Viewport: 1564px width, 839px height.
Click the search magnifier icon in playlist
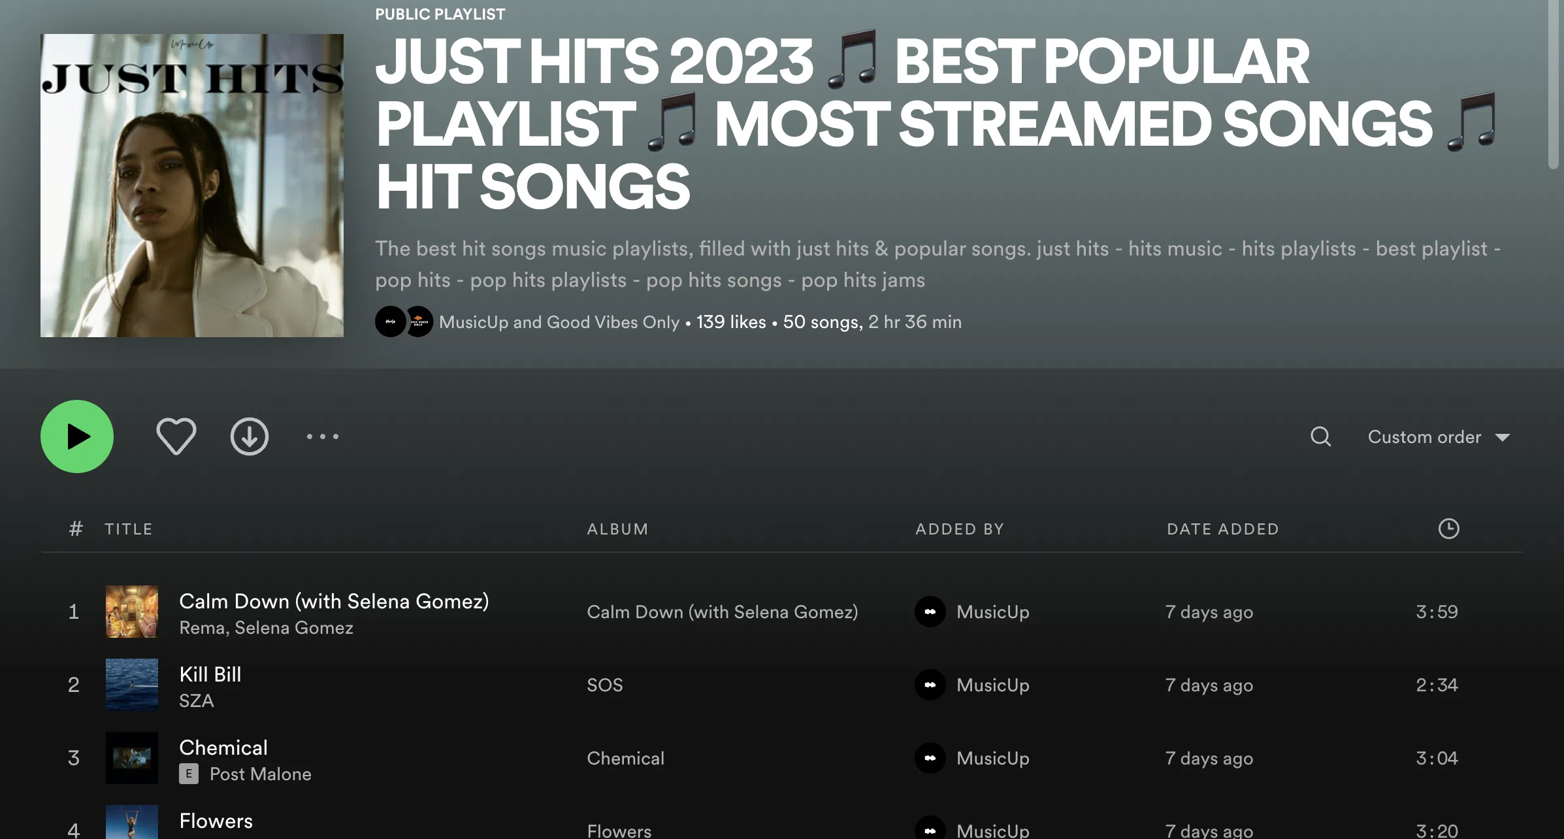coord(1320,436)
